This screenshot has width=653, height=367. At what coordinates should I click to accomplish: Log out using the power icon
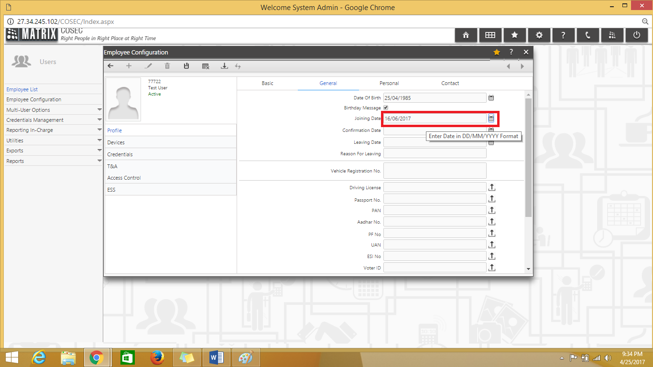click(637, 35)
